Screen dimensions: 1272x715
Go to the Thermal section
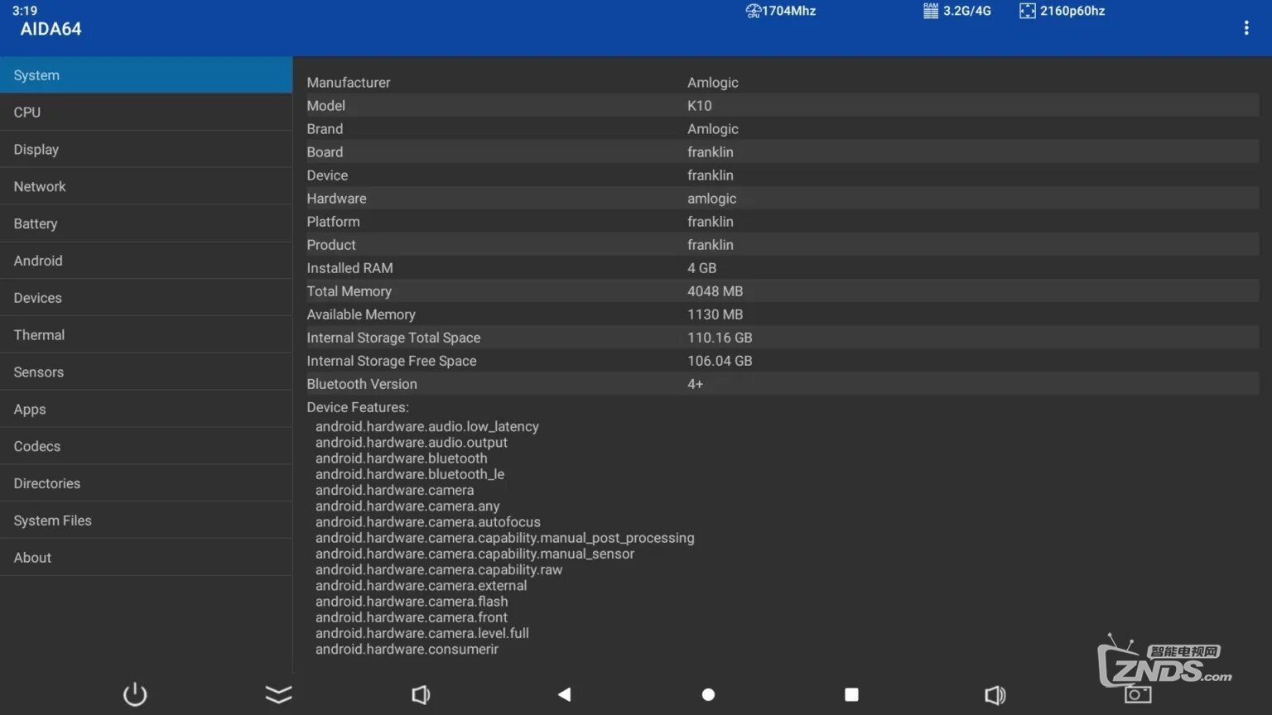tap(147, 335)
